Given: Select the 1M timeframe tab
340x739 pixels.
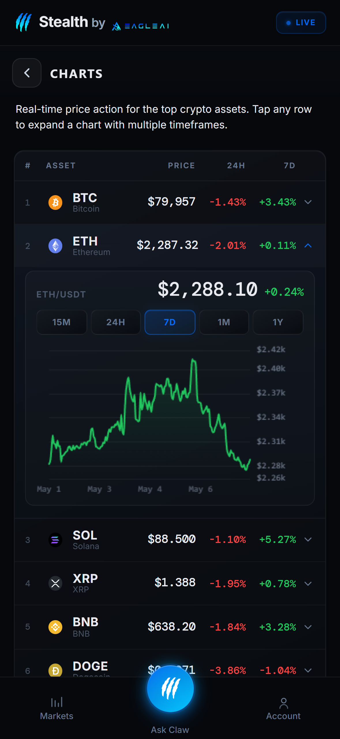Looking at the screenshot, I should click(224, 322).
